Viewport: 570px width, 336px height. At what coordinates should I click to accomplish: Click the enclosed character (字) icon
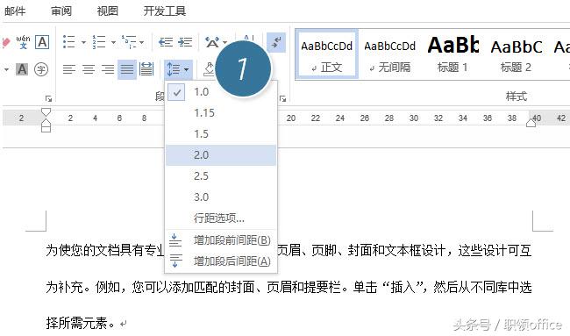click(x=41, y=69)
